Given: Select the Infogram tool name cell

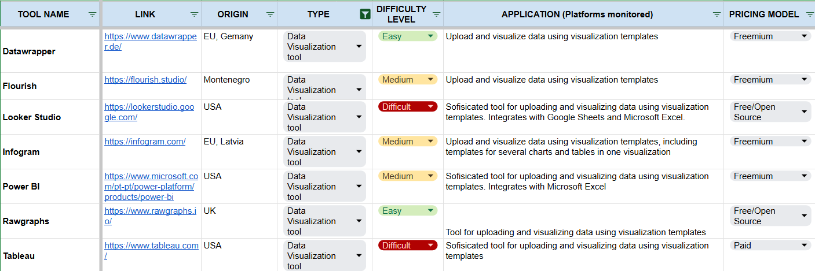Looking at the screenshot, I should pos(50,151).
